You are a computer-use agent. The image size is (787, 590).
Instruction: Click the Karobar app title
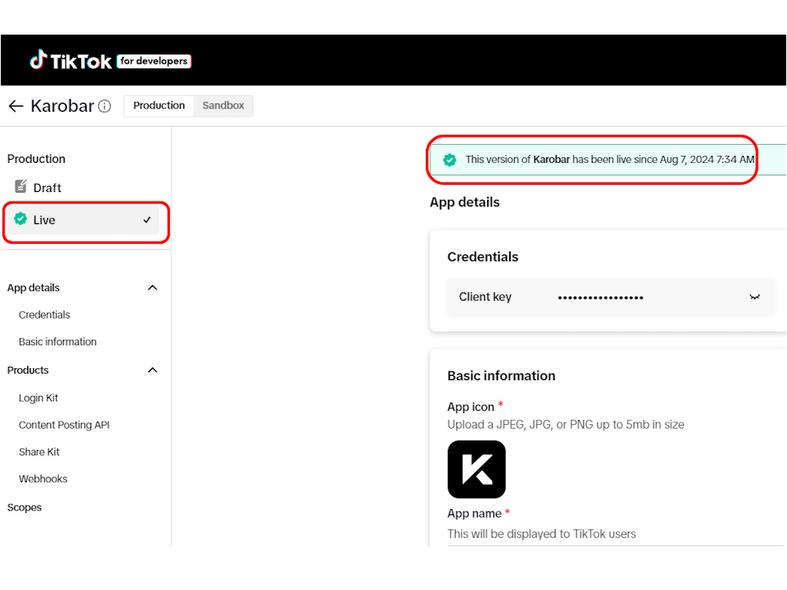62,106
